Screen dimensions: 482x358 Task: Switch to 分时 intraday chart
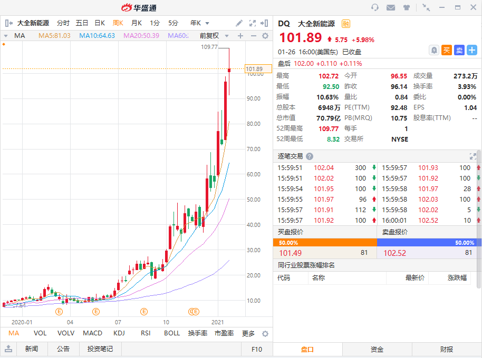coord(63,23)
